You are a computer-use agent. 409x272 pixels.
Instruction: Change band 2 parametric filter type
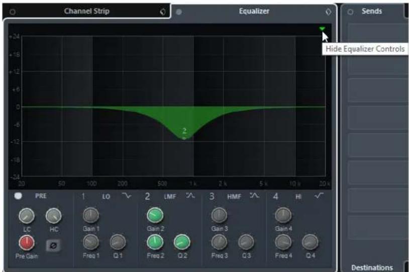(x=190, y=195)
